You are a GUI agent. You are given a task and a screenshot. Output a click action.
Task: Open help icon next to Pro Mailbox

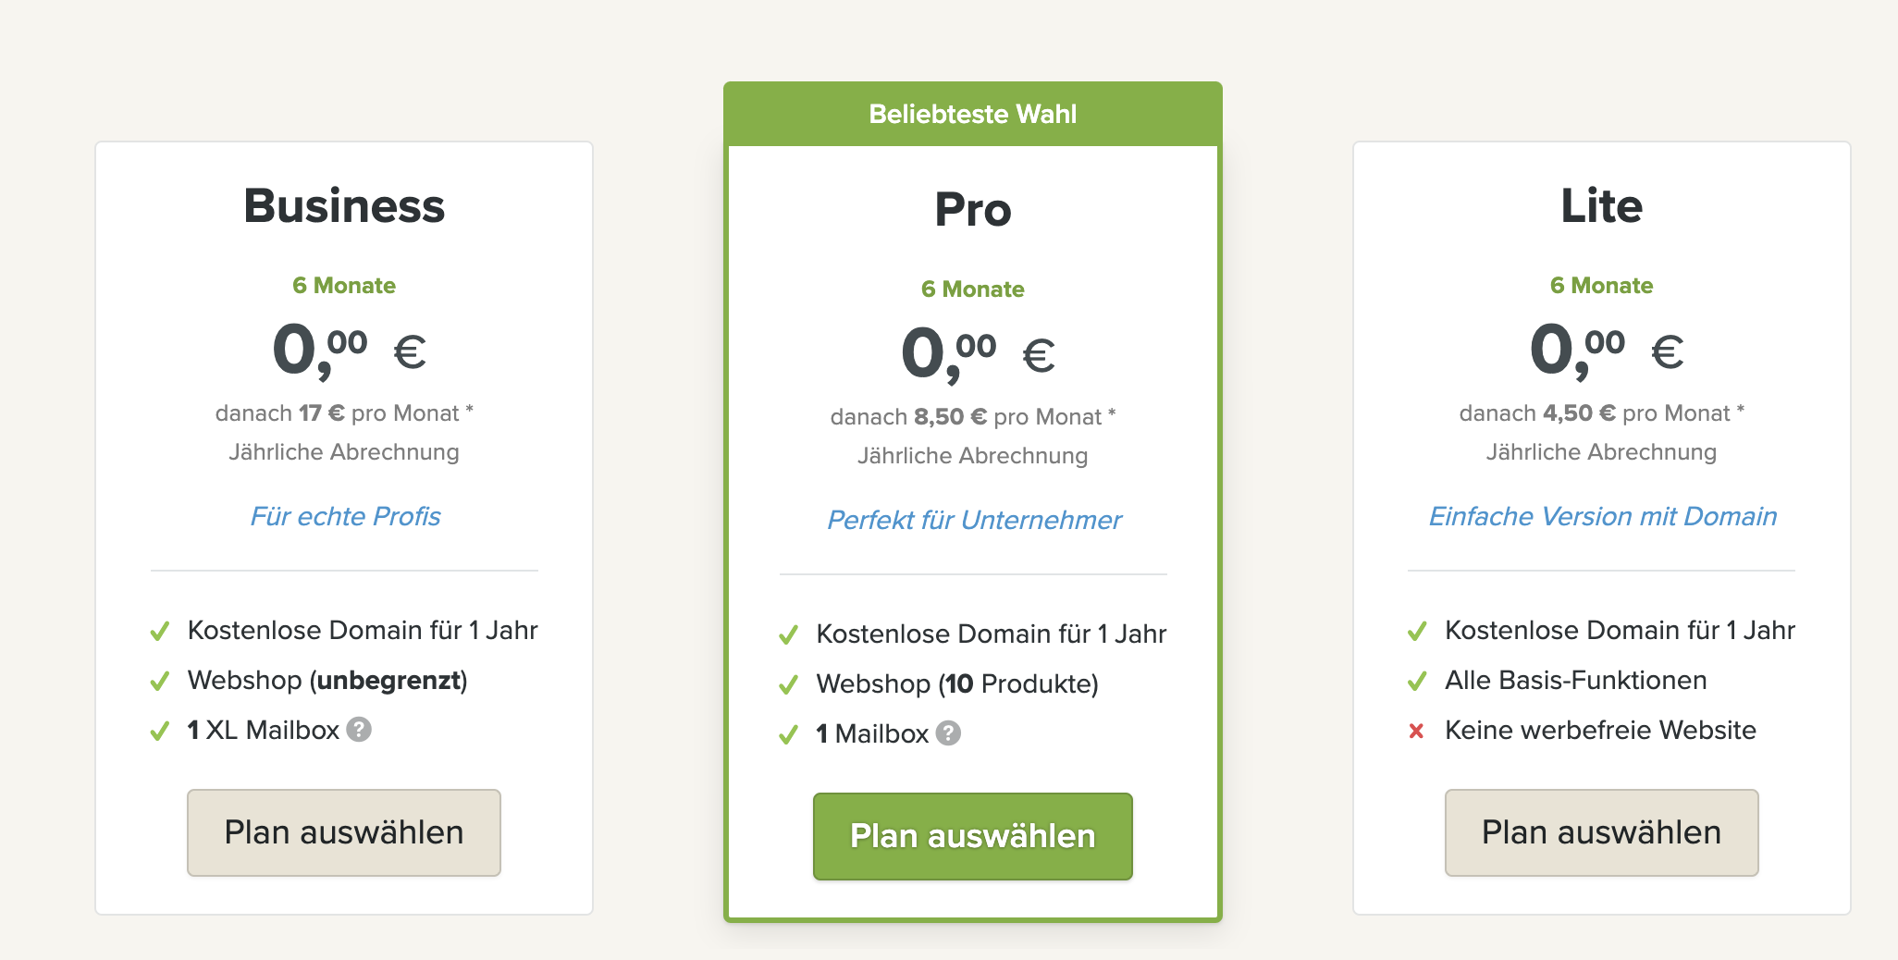pyautogui.click(x=948, y=733)
